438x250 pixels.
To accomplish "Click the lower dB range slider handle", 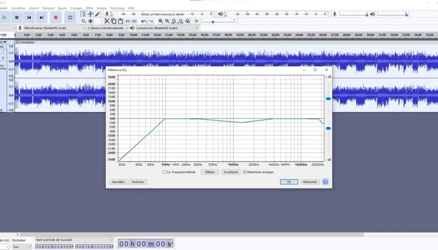I will click(328, 128).
